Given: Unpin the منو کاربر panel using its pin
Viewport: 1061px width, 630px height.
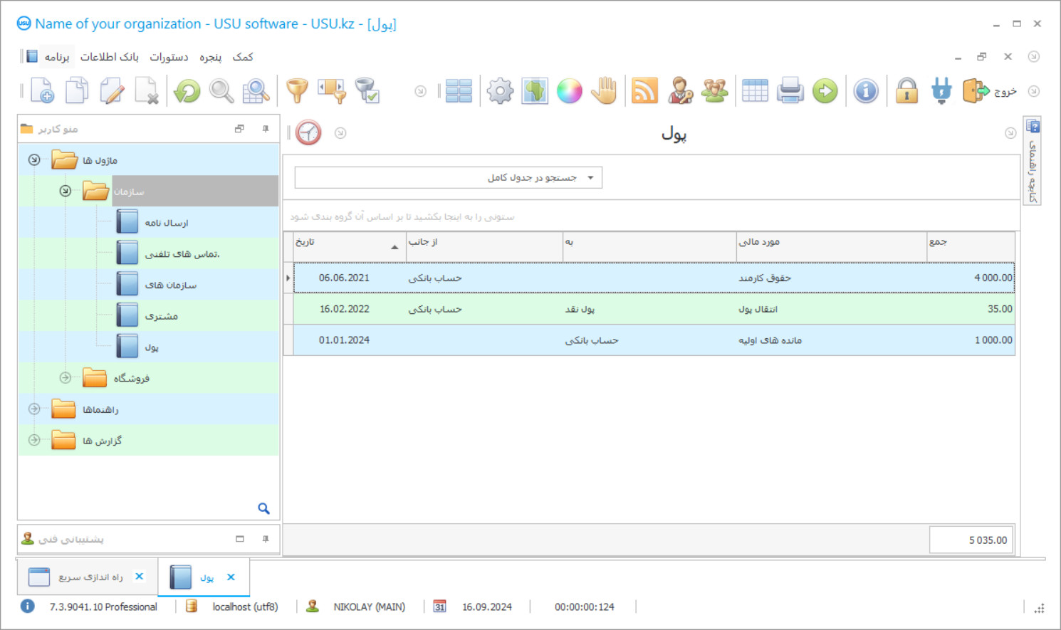Looking at the screenshot, I should (x=266, y=129).
